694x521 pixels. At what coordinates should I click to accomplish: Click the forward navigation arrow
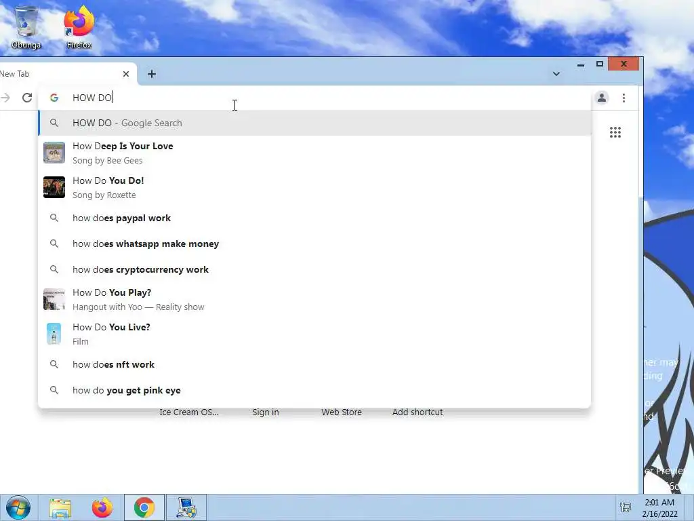pos(5,98)
